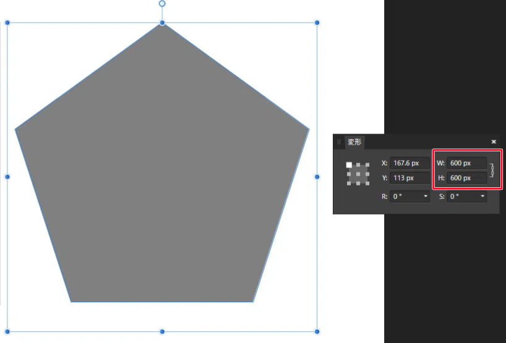Select the 変形 panel tab
Viewport: 506px width, 343px height.
[x=354, y=142]
